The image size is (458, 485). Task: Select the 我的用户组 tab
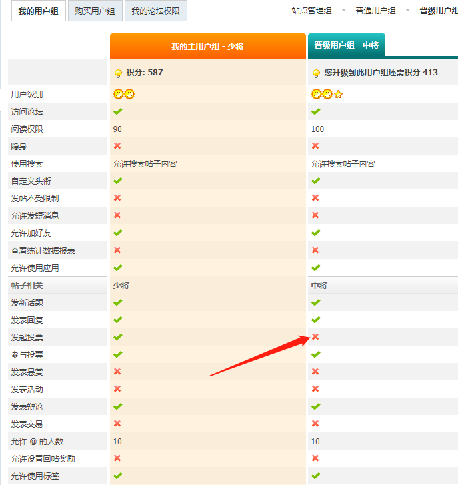[38, 11]
